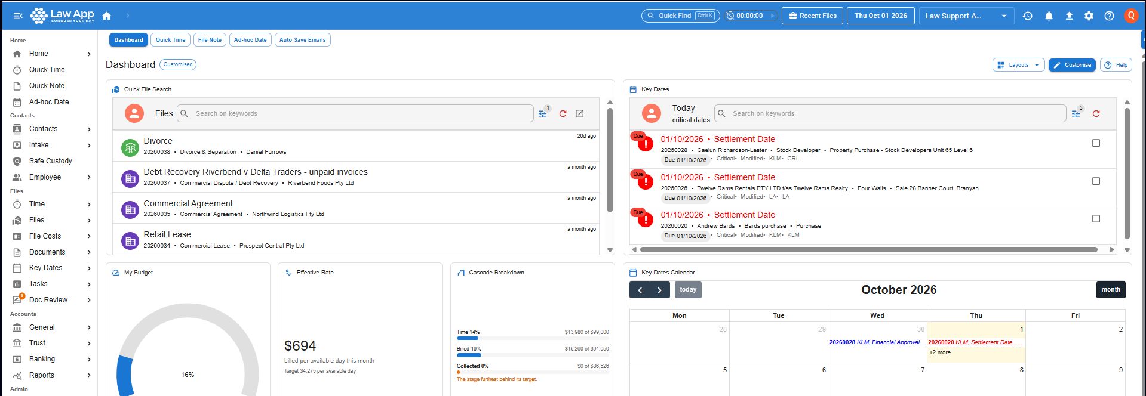Click the Key Dates keyword search field
Image resolution: width=1146 pixels, height=396 pixels.
pyautogui.click(x=890, y=113)
